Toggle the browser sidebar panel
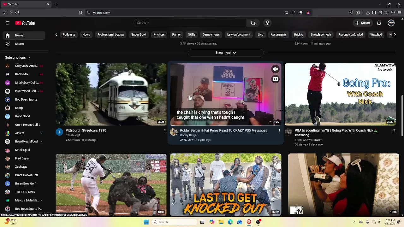 point(374,13)
